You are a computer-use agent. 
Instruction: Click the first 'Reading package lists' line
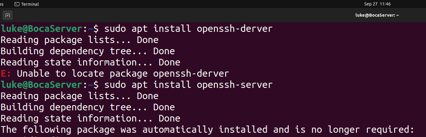(79, 40)
